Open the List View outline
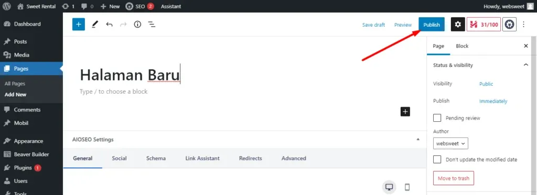Image resolution: width=537 pixels, height=195 pixels. 152,24
